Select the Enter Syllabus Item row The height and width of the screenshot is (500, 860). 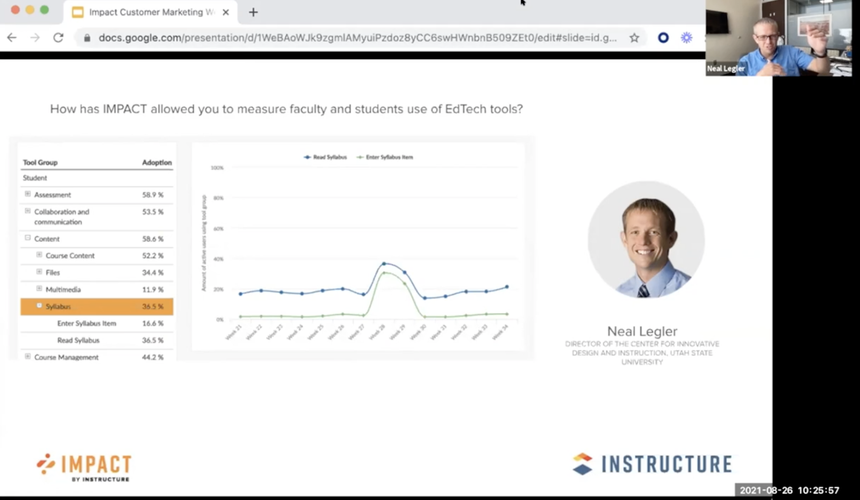tap(97, 323)
